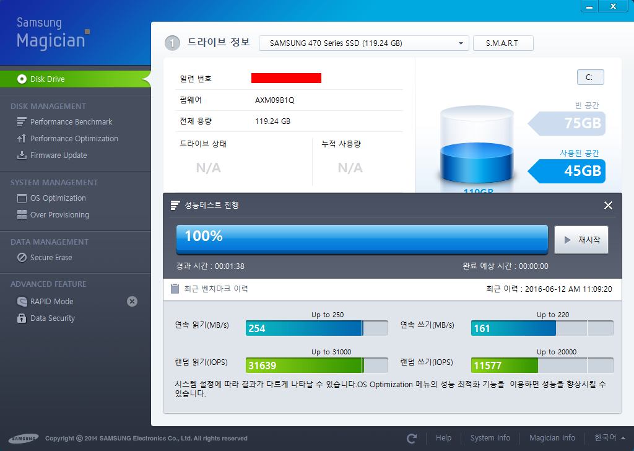Click the 완료 예상 시간 remaining time text
634x451 pixels.
[505, 266]
